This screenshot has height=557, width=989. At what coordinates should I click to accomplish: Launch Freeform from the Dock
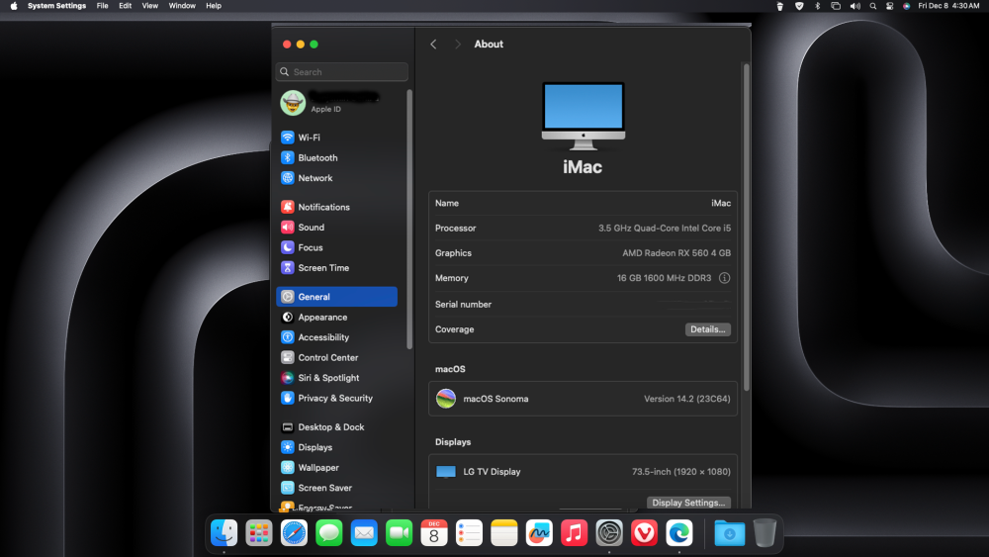(539, 533)
